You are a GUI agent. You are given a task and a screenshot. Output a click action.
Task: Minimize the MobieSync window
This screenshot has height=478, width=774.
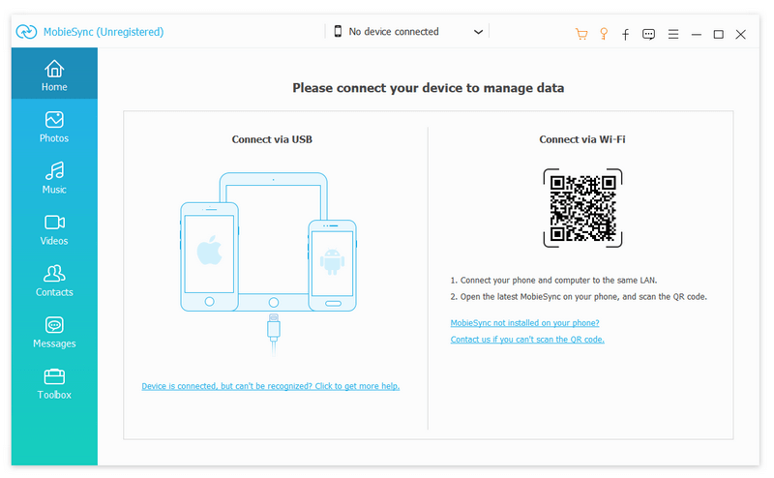[696, 34]
